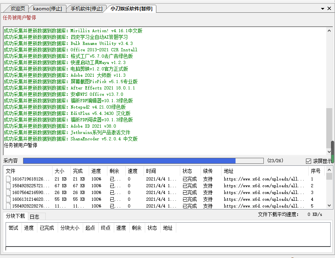Click the log line Jetbrains系列产品激活文件
The width and height of the screenshot is (335, 258).
tap(67, 132)
